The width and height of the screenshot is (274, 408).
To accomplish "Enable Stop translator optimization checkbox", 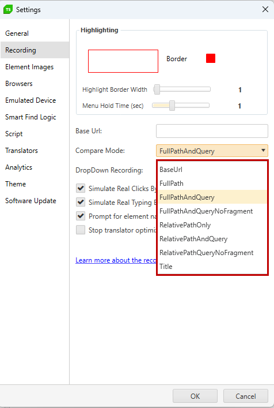I will coord(81,230).
